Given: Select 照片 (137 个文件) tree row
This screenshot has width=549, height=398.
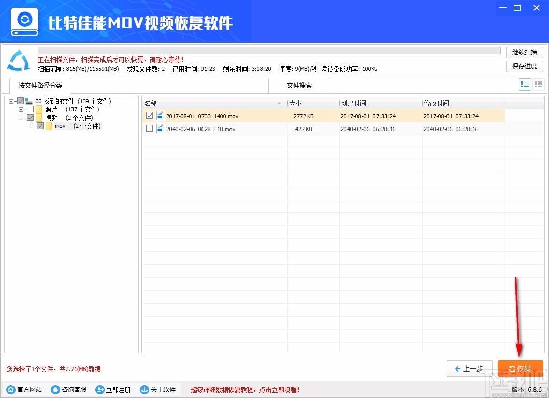Looking at the screenshot, I should (72, 109).
